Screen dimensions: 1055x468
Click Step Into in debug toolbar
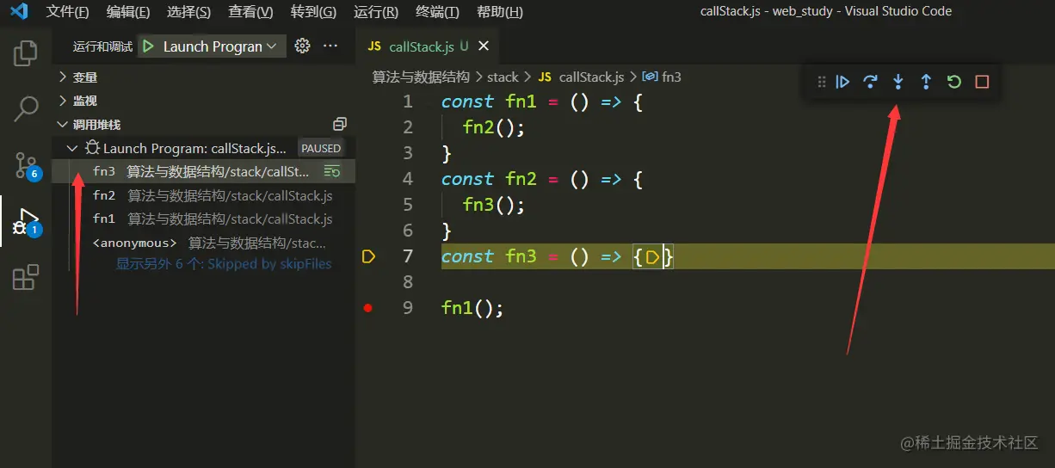point(898,82)
